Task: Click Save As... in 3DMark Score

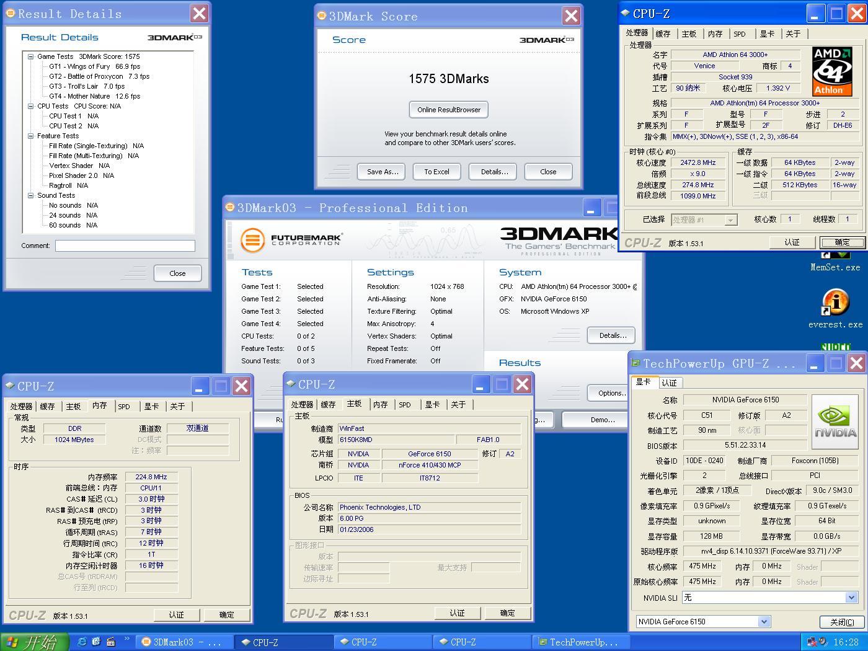Action: pyautogui.click(x=381, y=172)
